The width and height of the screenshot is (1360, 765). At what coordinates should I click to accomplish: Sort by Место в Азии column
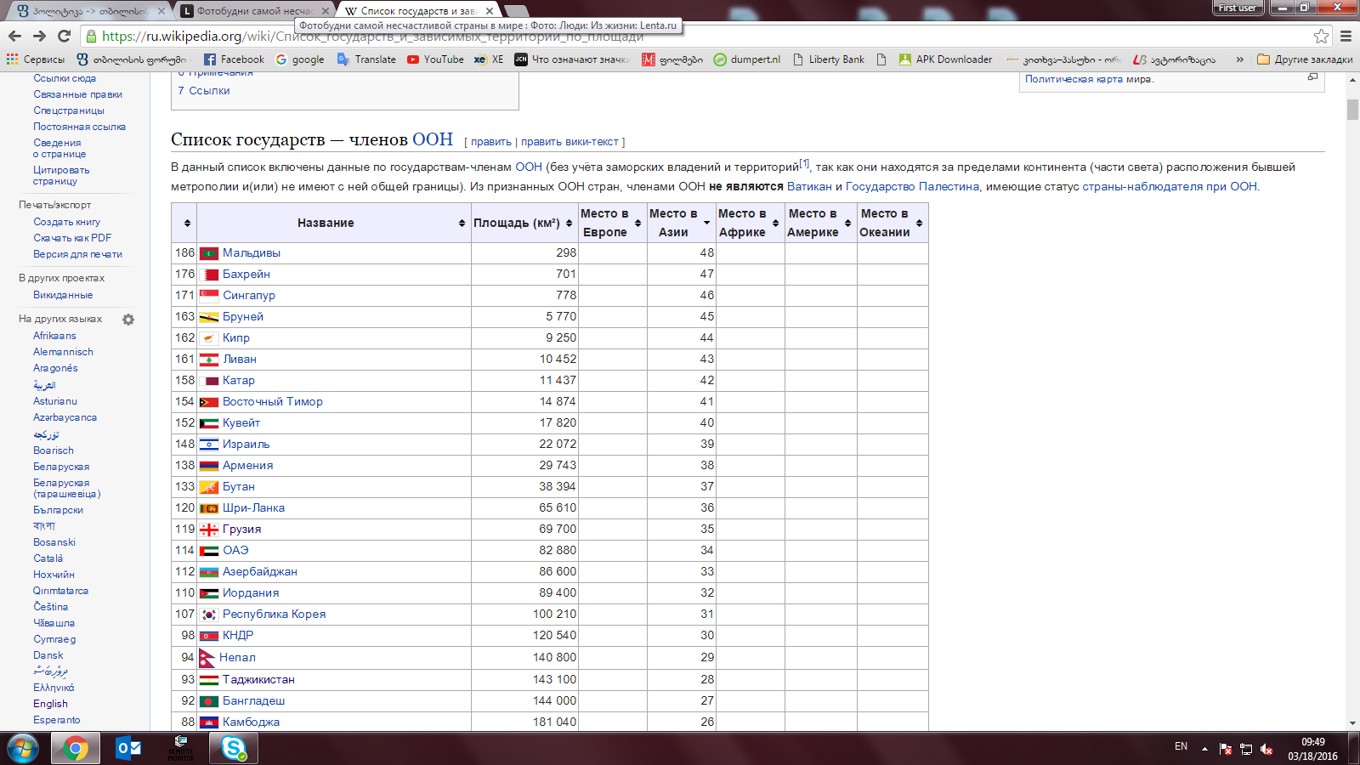[x=706, y=224]
